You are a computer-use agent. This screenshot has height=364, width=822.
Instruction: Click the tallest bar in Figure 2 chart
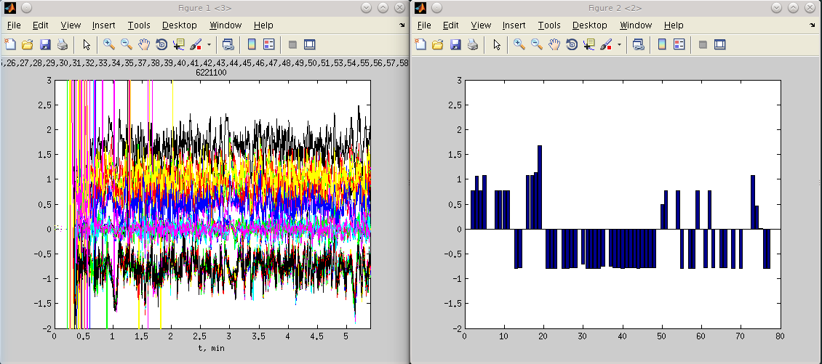[540, 187]
